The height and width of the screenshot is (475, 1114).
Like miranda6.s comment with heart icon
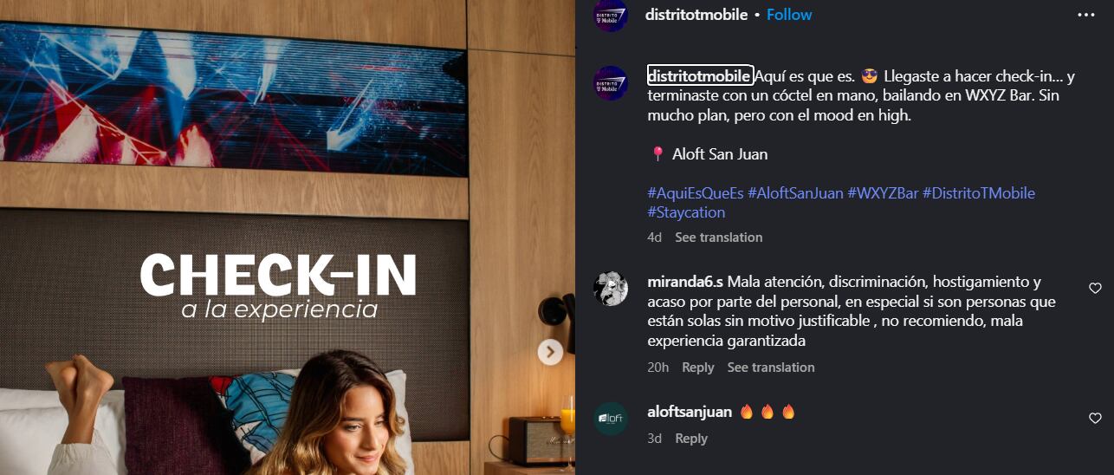coord(1095,289)
